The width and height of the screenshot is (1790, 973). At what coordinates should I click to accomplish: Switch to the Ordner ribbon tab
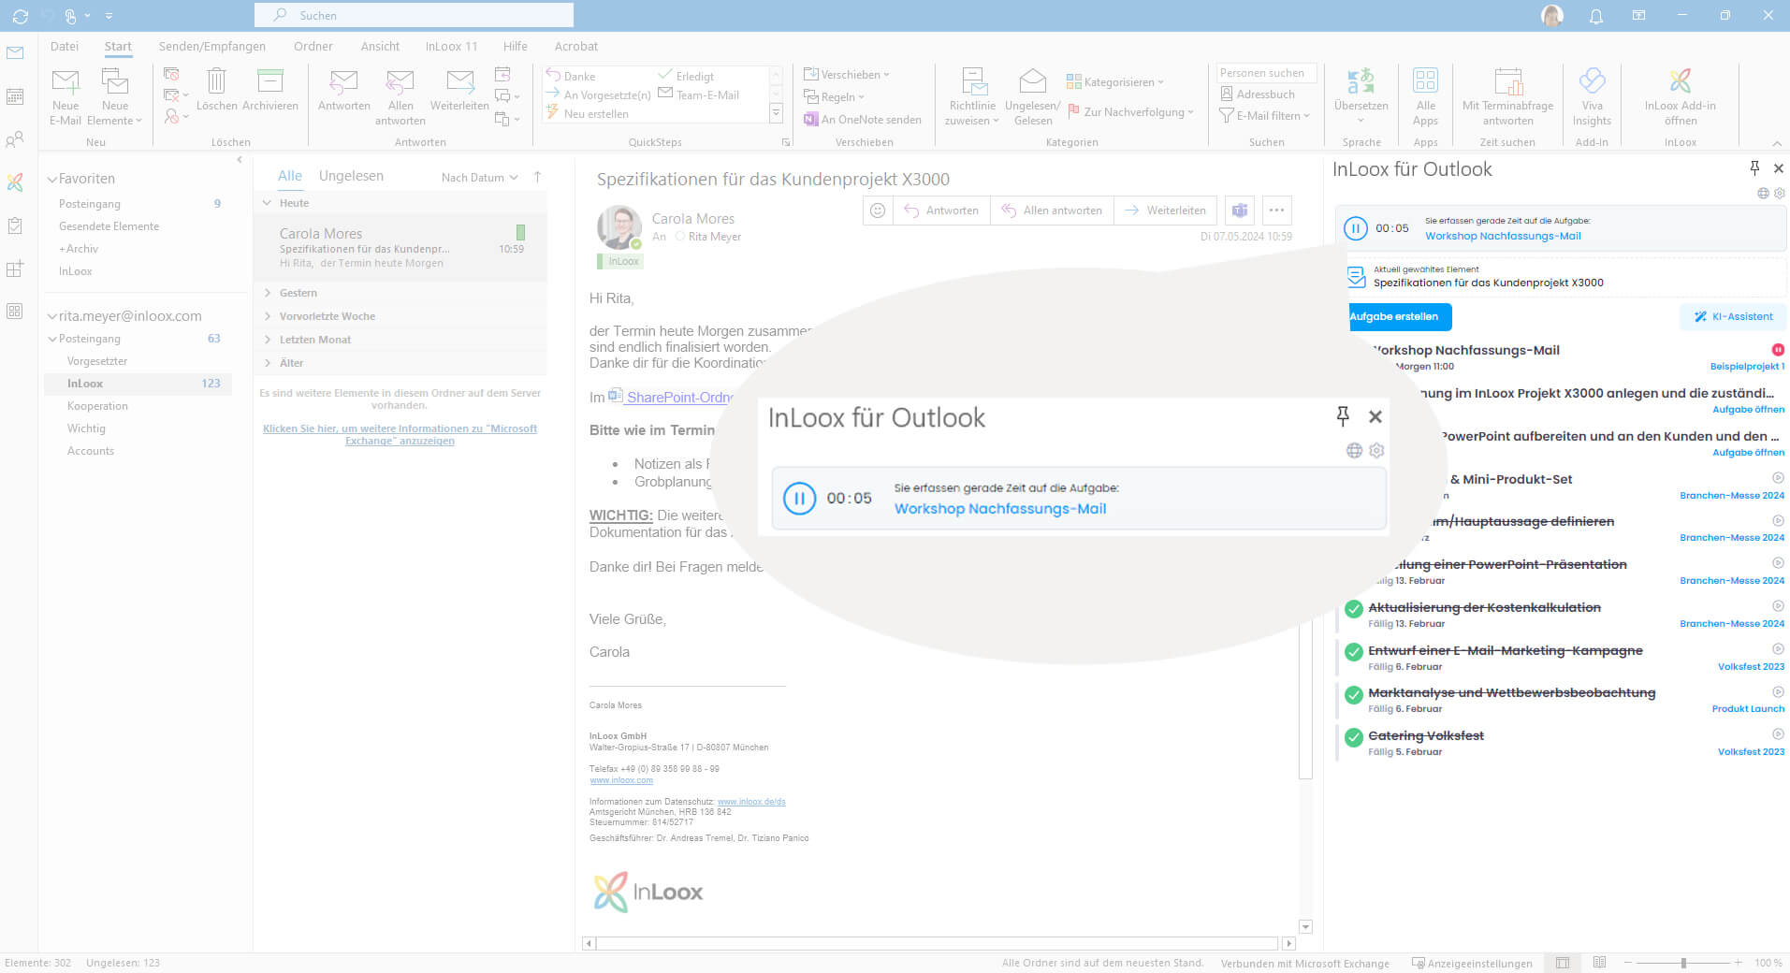313,47
